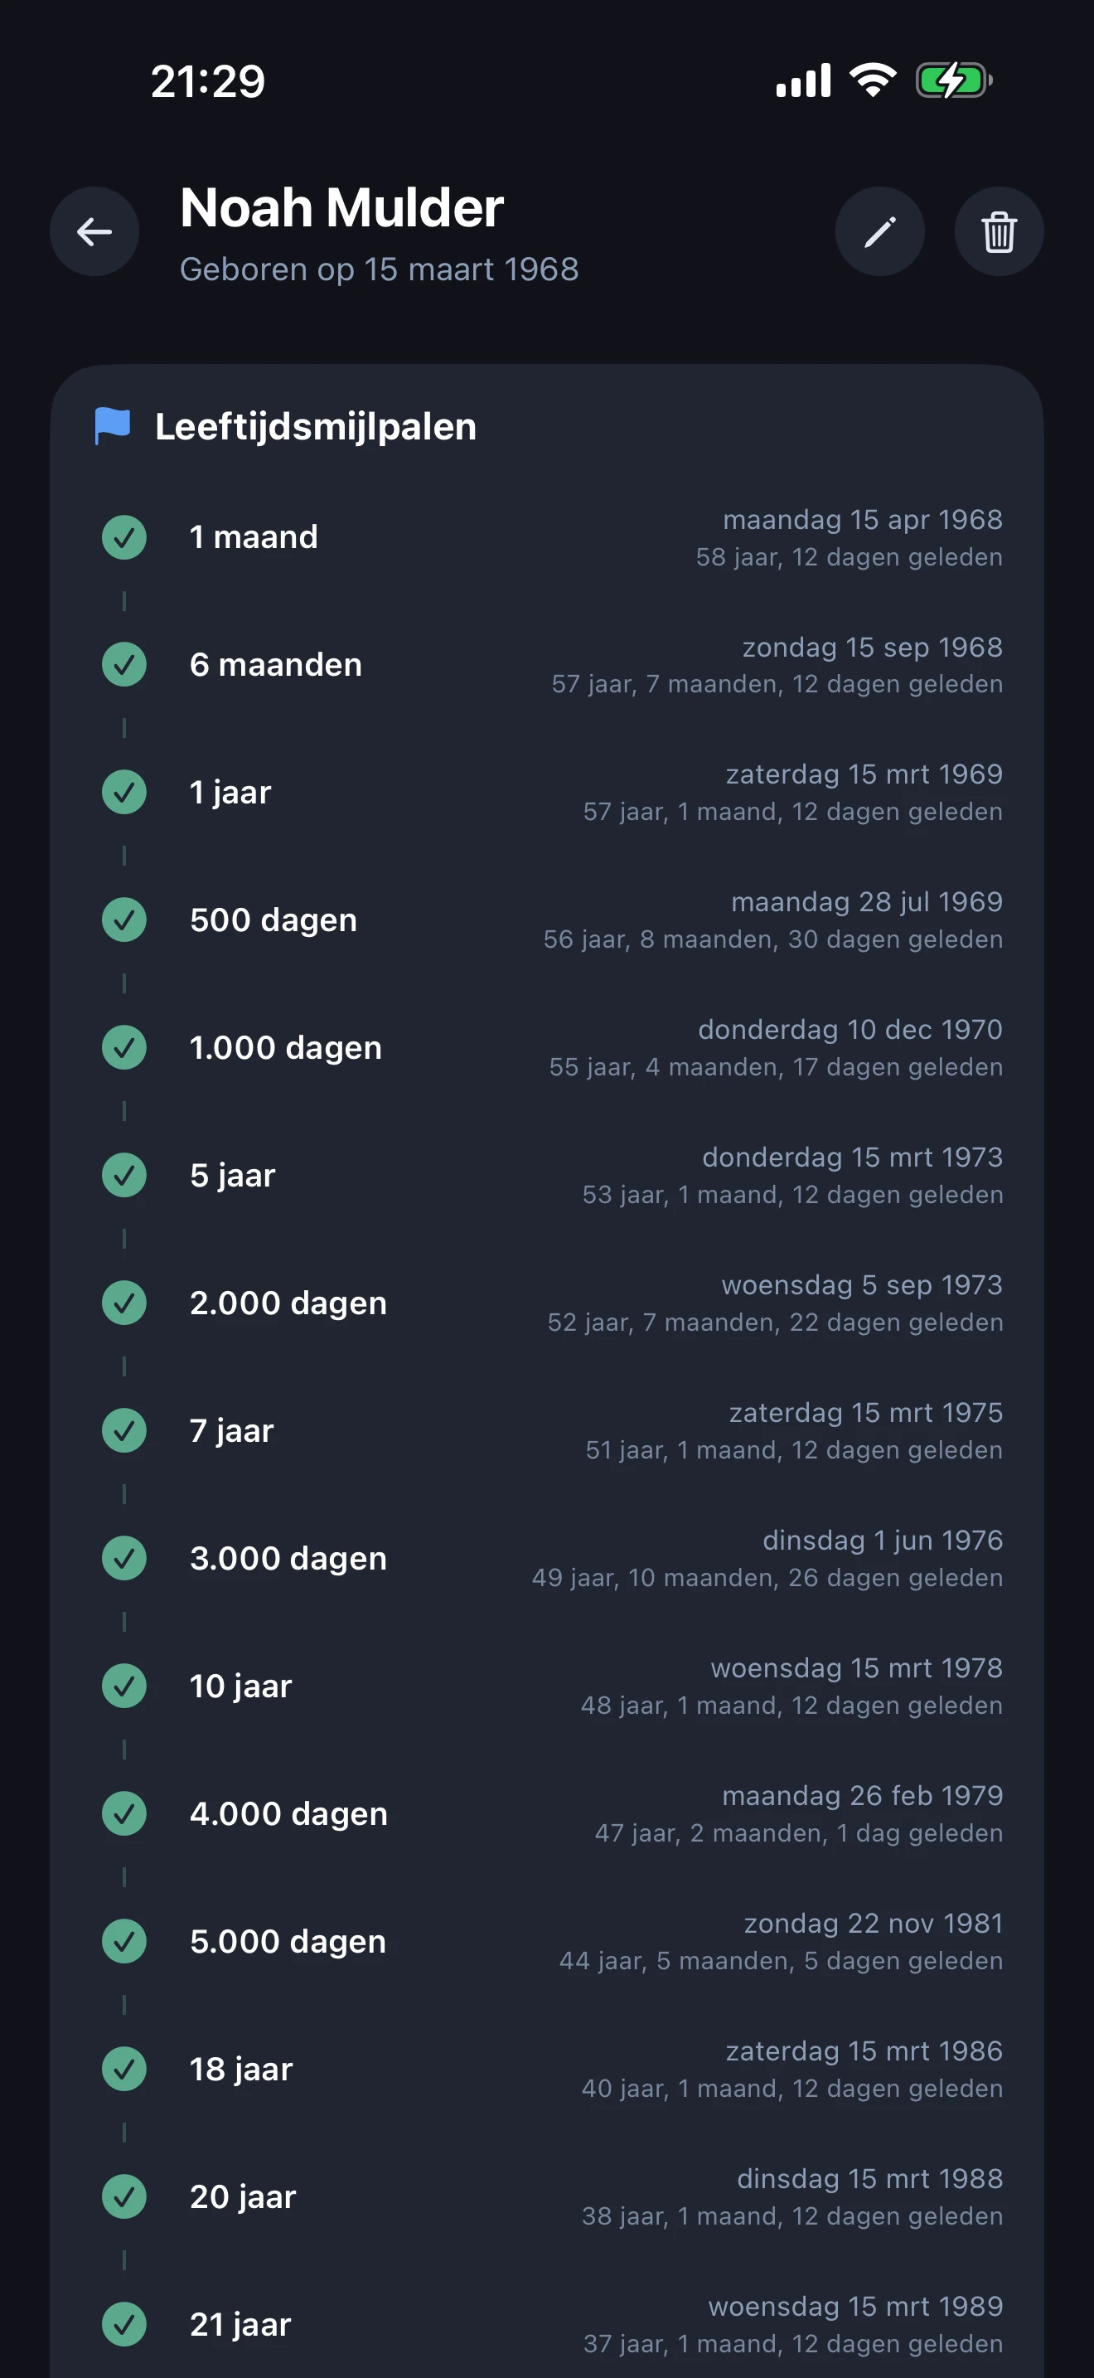The height and width of the screenshot is (2378, 1094).
Task: Tap the checkmark for 10 jaar milestone
Action: coord(124,1686)
